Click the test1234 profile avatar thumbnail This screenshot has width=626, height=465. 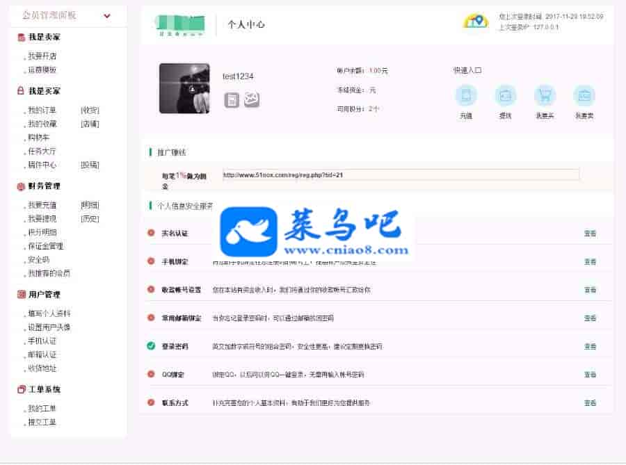pos(184,88)
